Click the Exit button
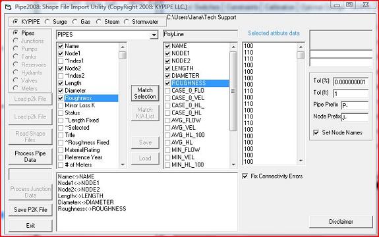 30,226
